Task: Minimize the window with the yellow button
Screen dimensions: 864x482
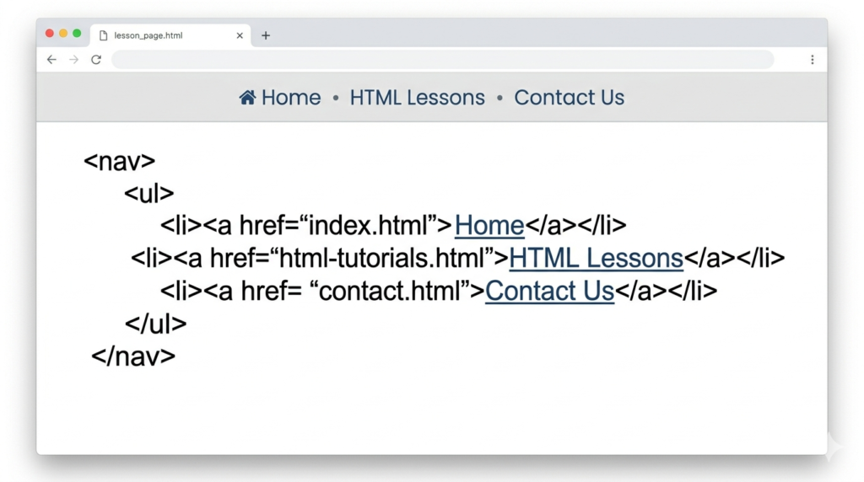Action: 63,34
